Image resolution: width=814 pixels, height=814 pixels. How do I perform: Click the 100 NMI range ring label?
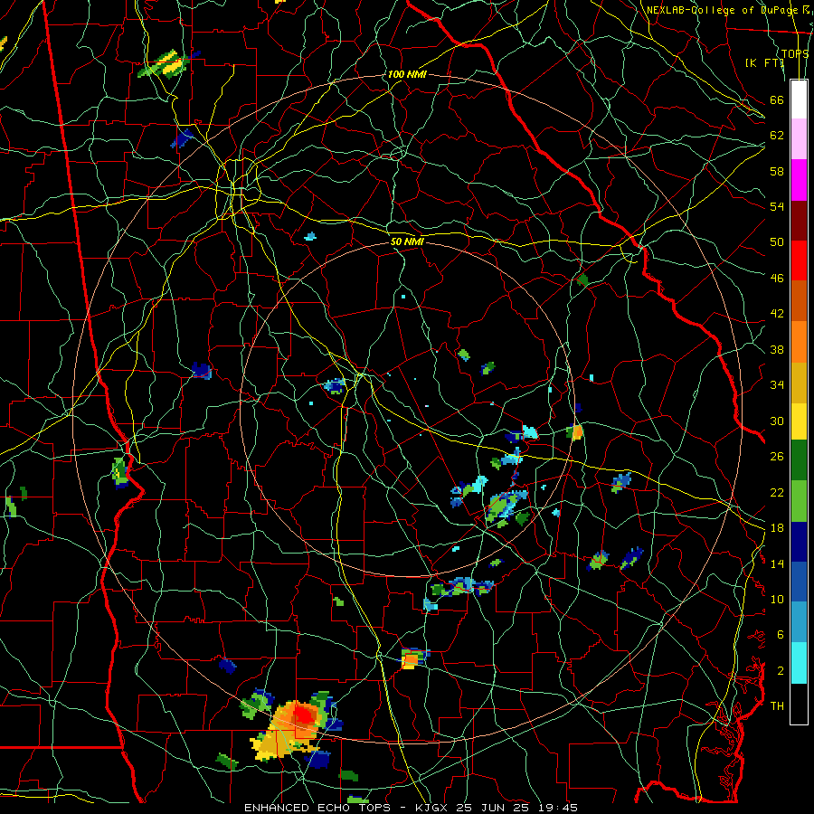pyautogui.click(x=407, y=74)
